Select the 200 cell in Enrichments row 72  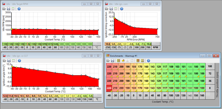pyautogui.click(x=122, y=73)
